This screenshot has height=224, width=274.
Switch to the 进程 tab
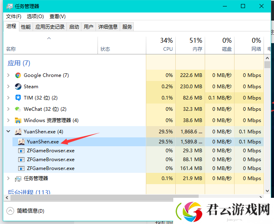point(11,26)
